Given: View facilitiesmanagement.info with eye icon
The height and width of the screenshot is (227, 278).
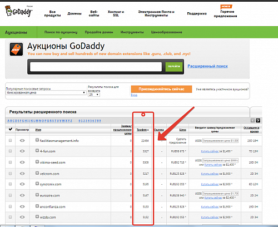Looking at the screenshot, I should coord(22,141).
